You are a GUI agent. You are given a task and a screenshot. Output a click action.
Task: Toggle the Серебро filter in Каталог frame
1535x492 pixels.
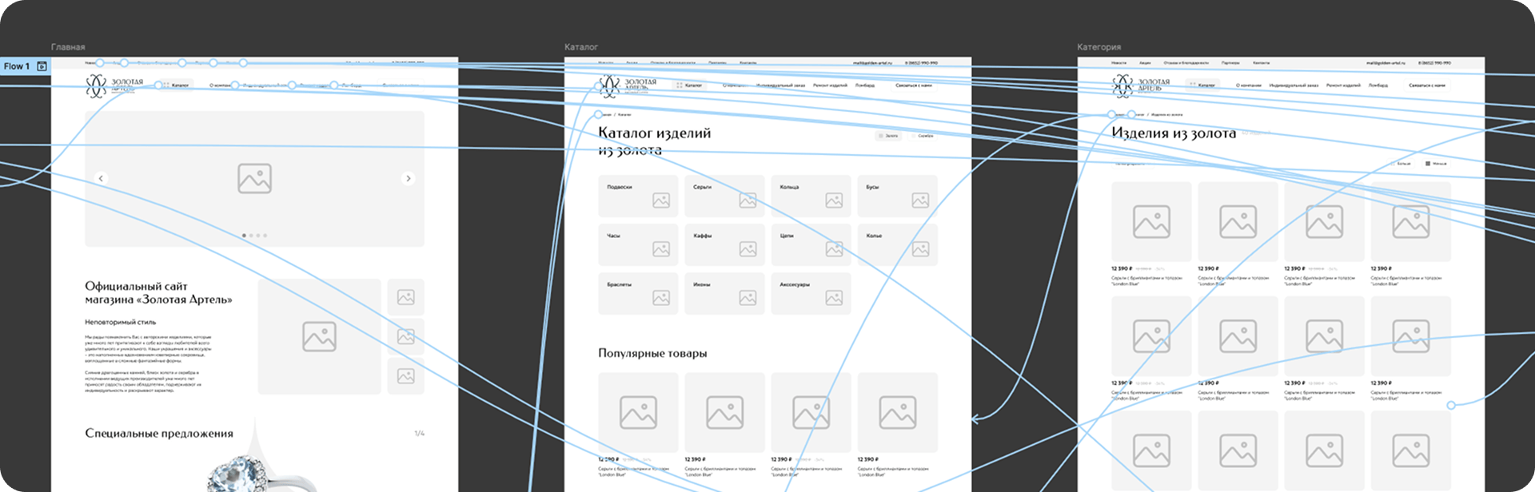(x=921, y=136)
